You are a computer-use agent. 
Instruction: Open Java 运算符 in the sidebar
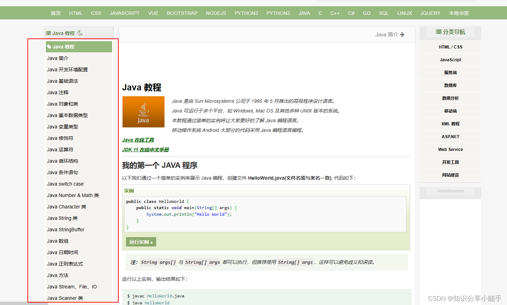[x=79, y=150]
